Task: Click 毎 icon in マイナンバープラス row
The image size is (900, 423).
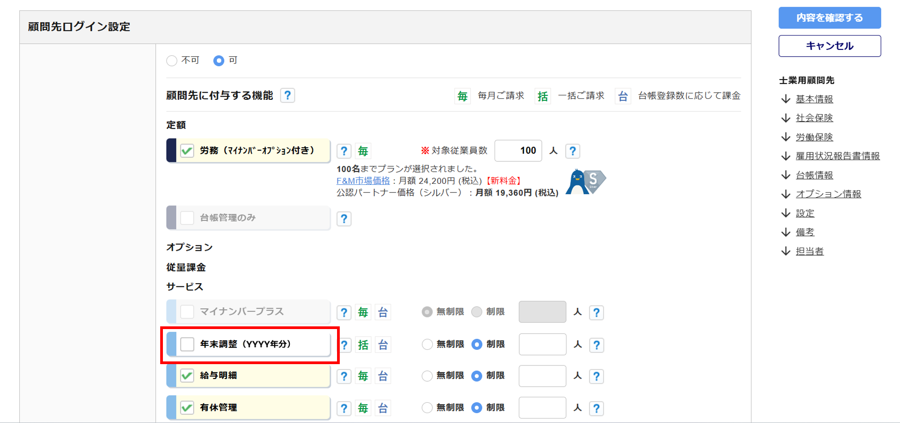Action: 363,312
